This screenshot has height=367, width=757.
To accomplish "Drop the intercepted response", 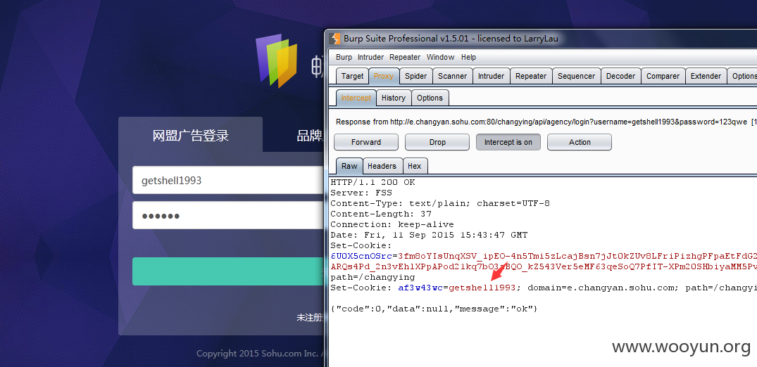I will click(437, 142).
